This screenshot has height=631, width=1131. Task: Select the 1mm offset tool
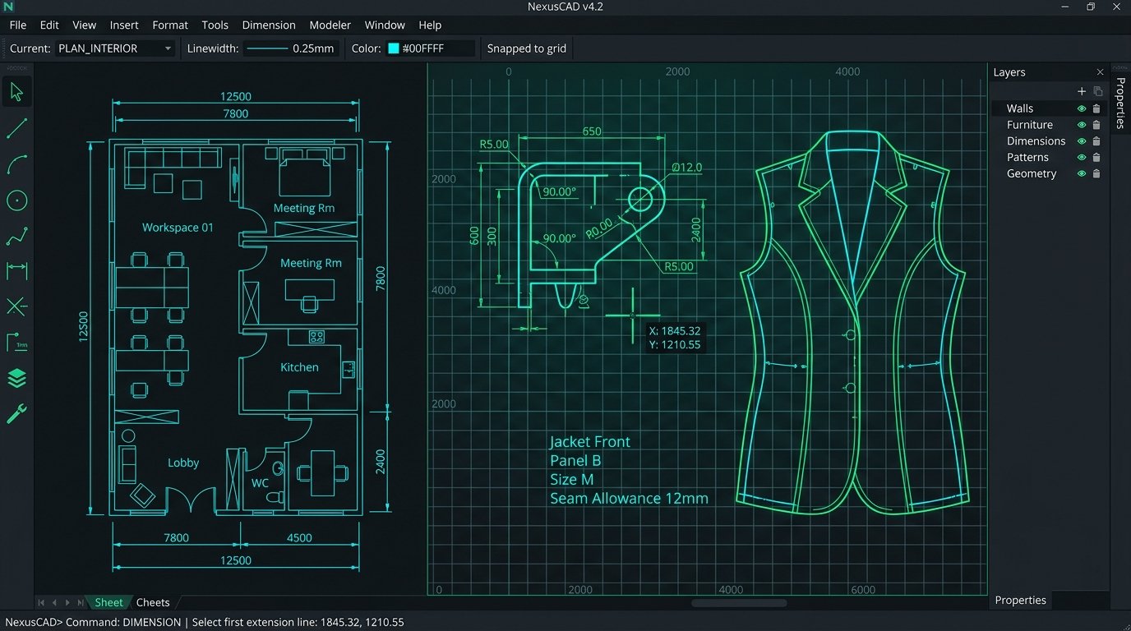pos(17,342)
